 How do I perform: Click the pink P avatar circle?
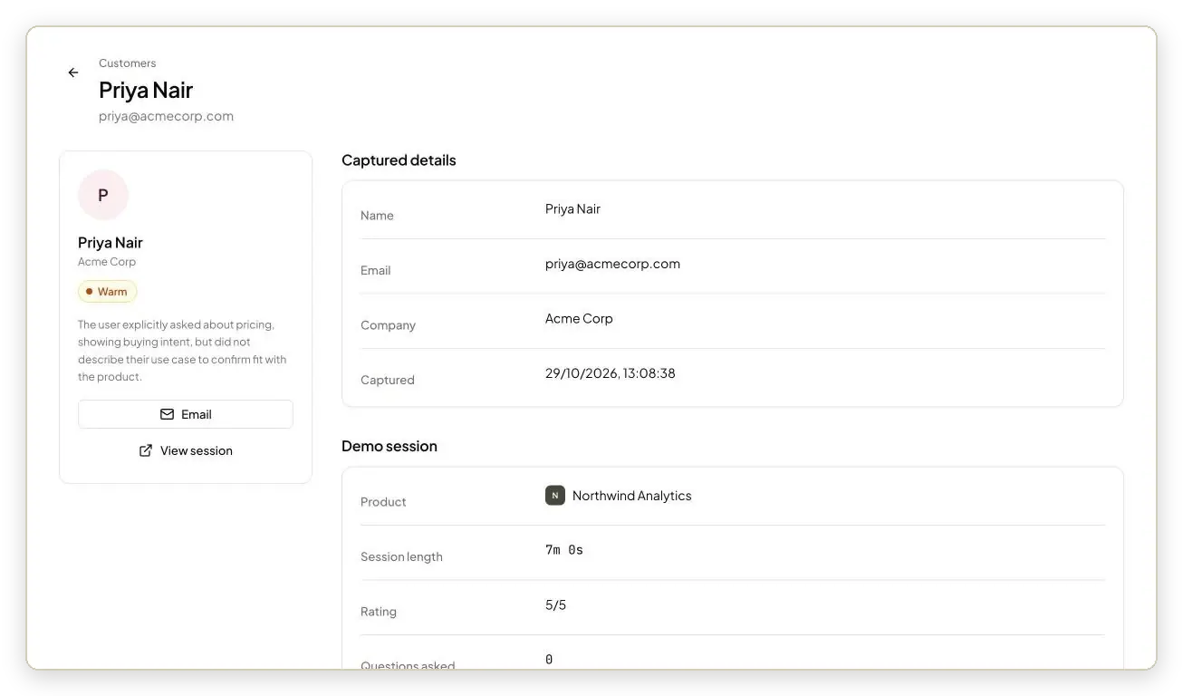(x=103, y=195)
